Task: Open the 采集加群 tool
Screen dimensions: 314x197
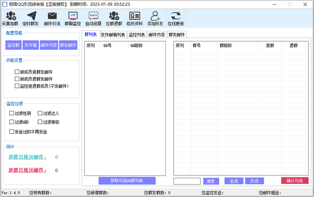Action: pyautogui.click(x=10, y=18)
